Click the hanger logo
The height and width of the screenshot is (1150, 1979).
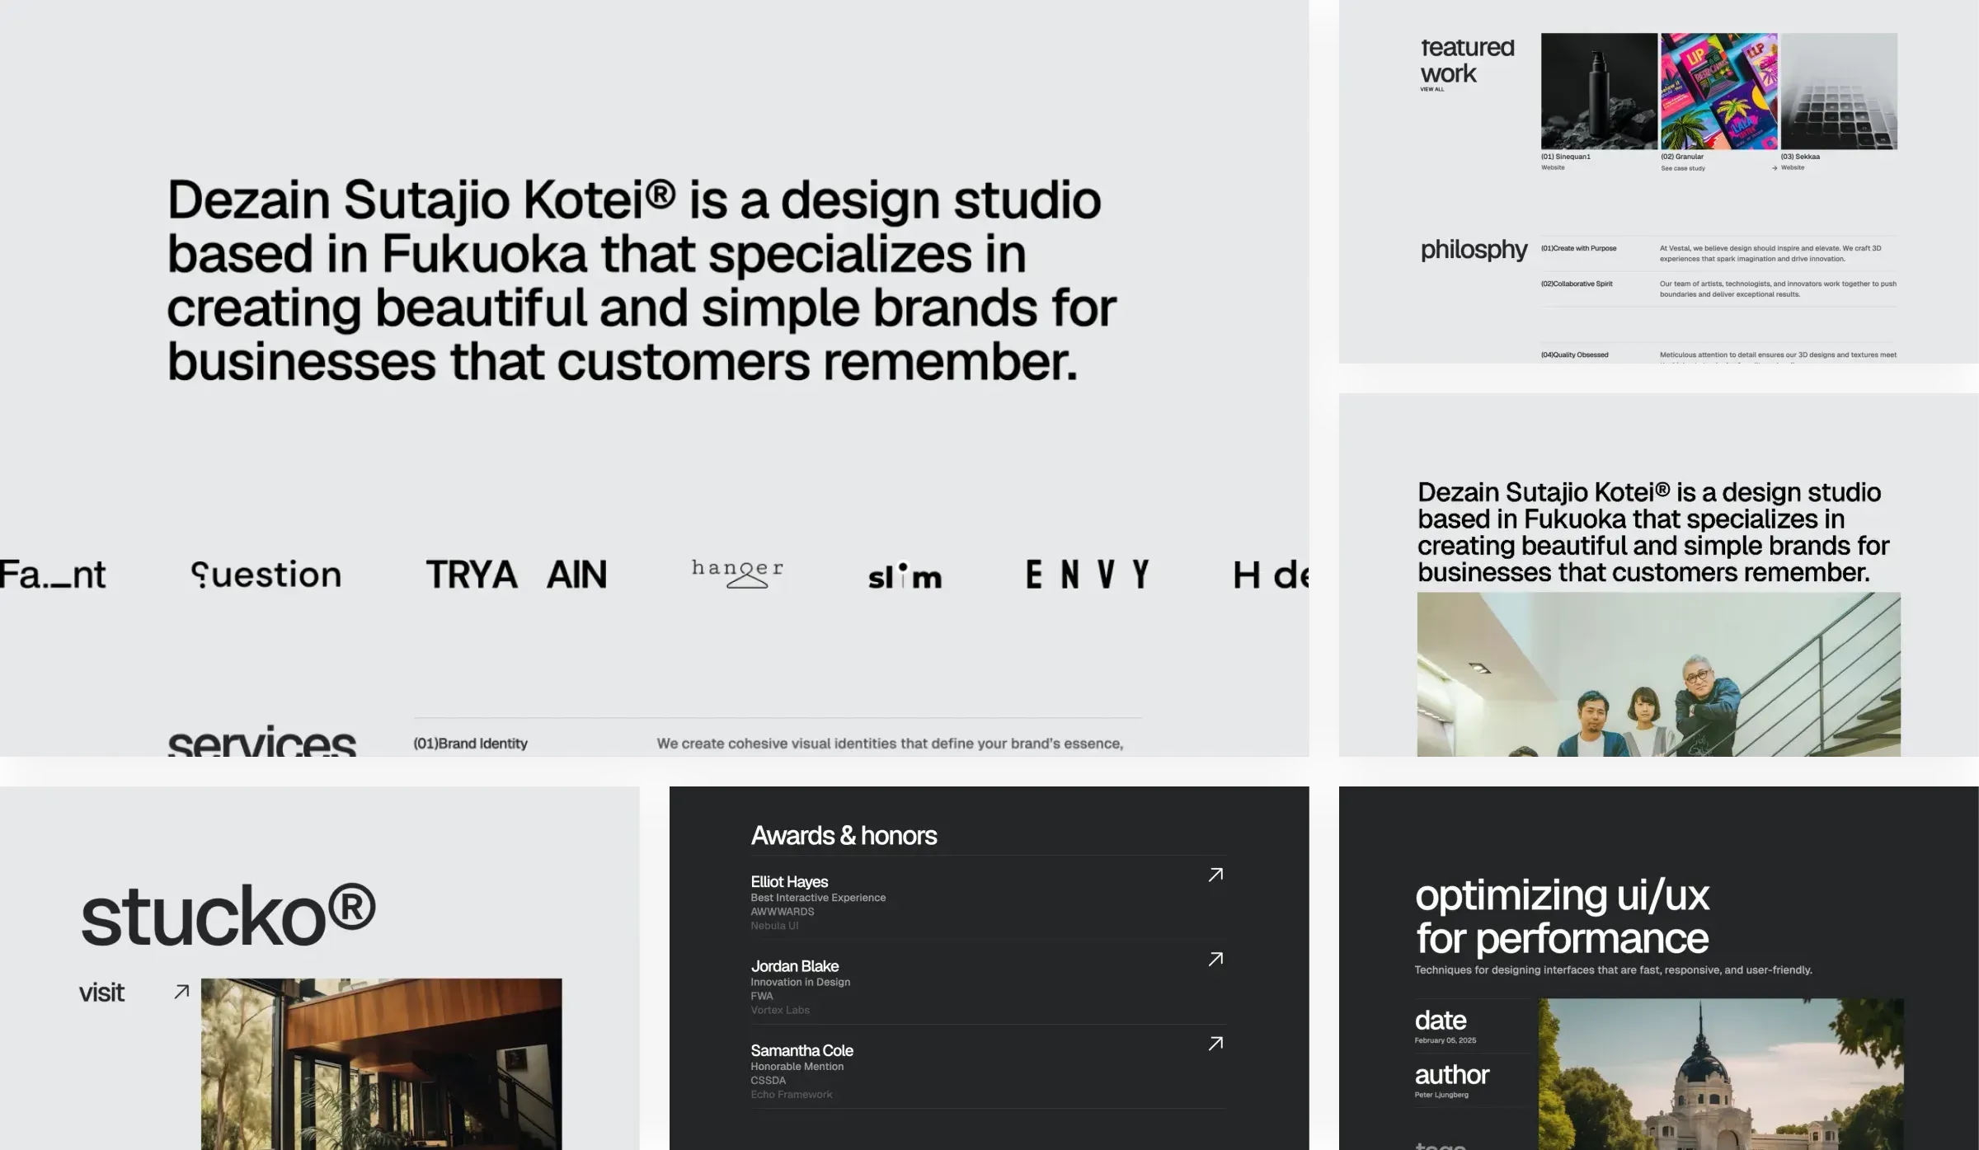point(737,573)
